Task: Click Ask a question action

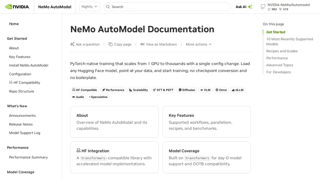Action: point(85,44)
